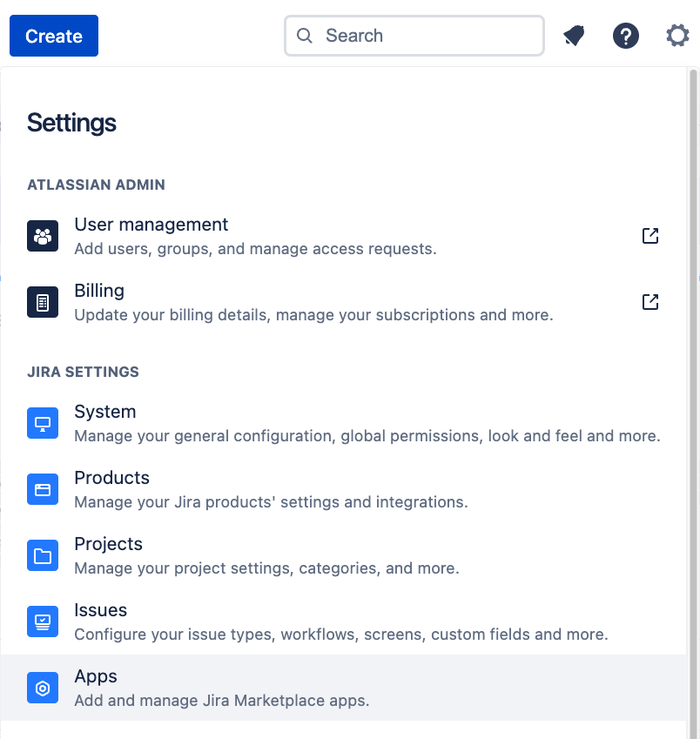700x739 pixels.
Task: Click the System monitor icon
Action: 43,423
